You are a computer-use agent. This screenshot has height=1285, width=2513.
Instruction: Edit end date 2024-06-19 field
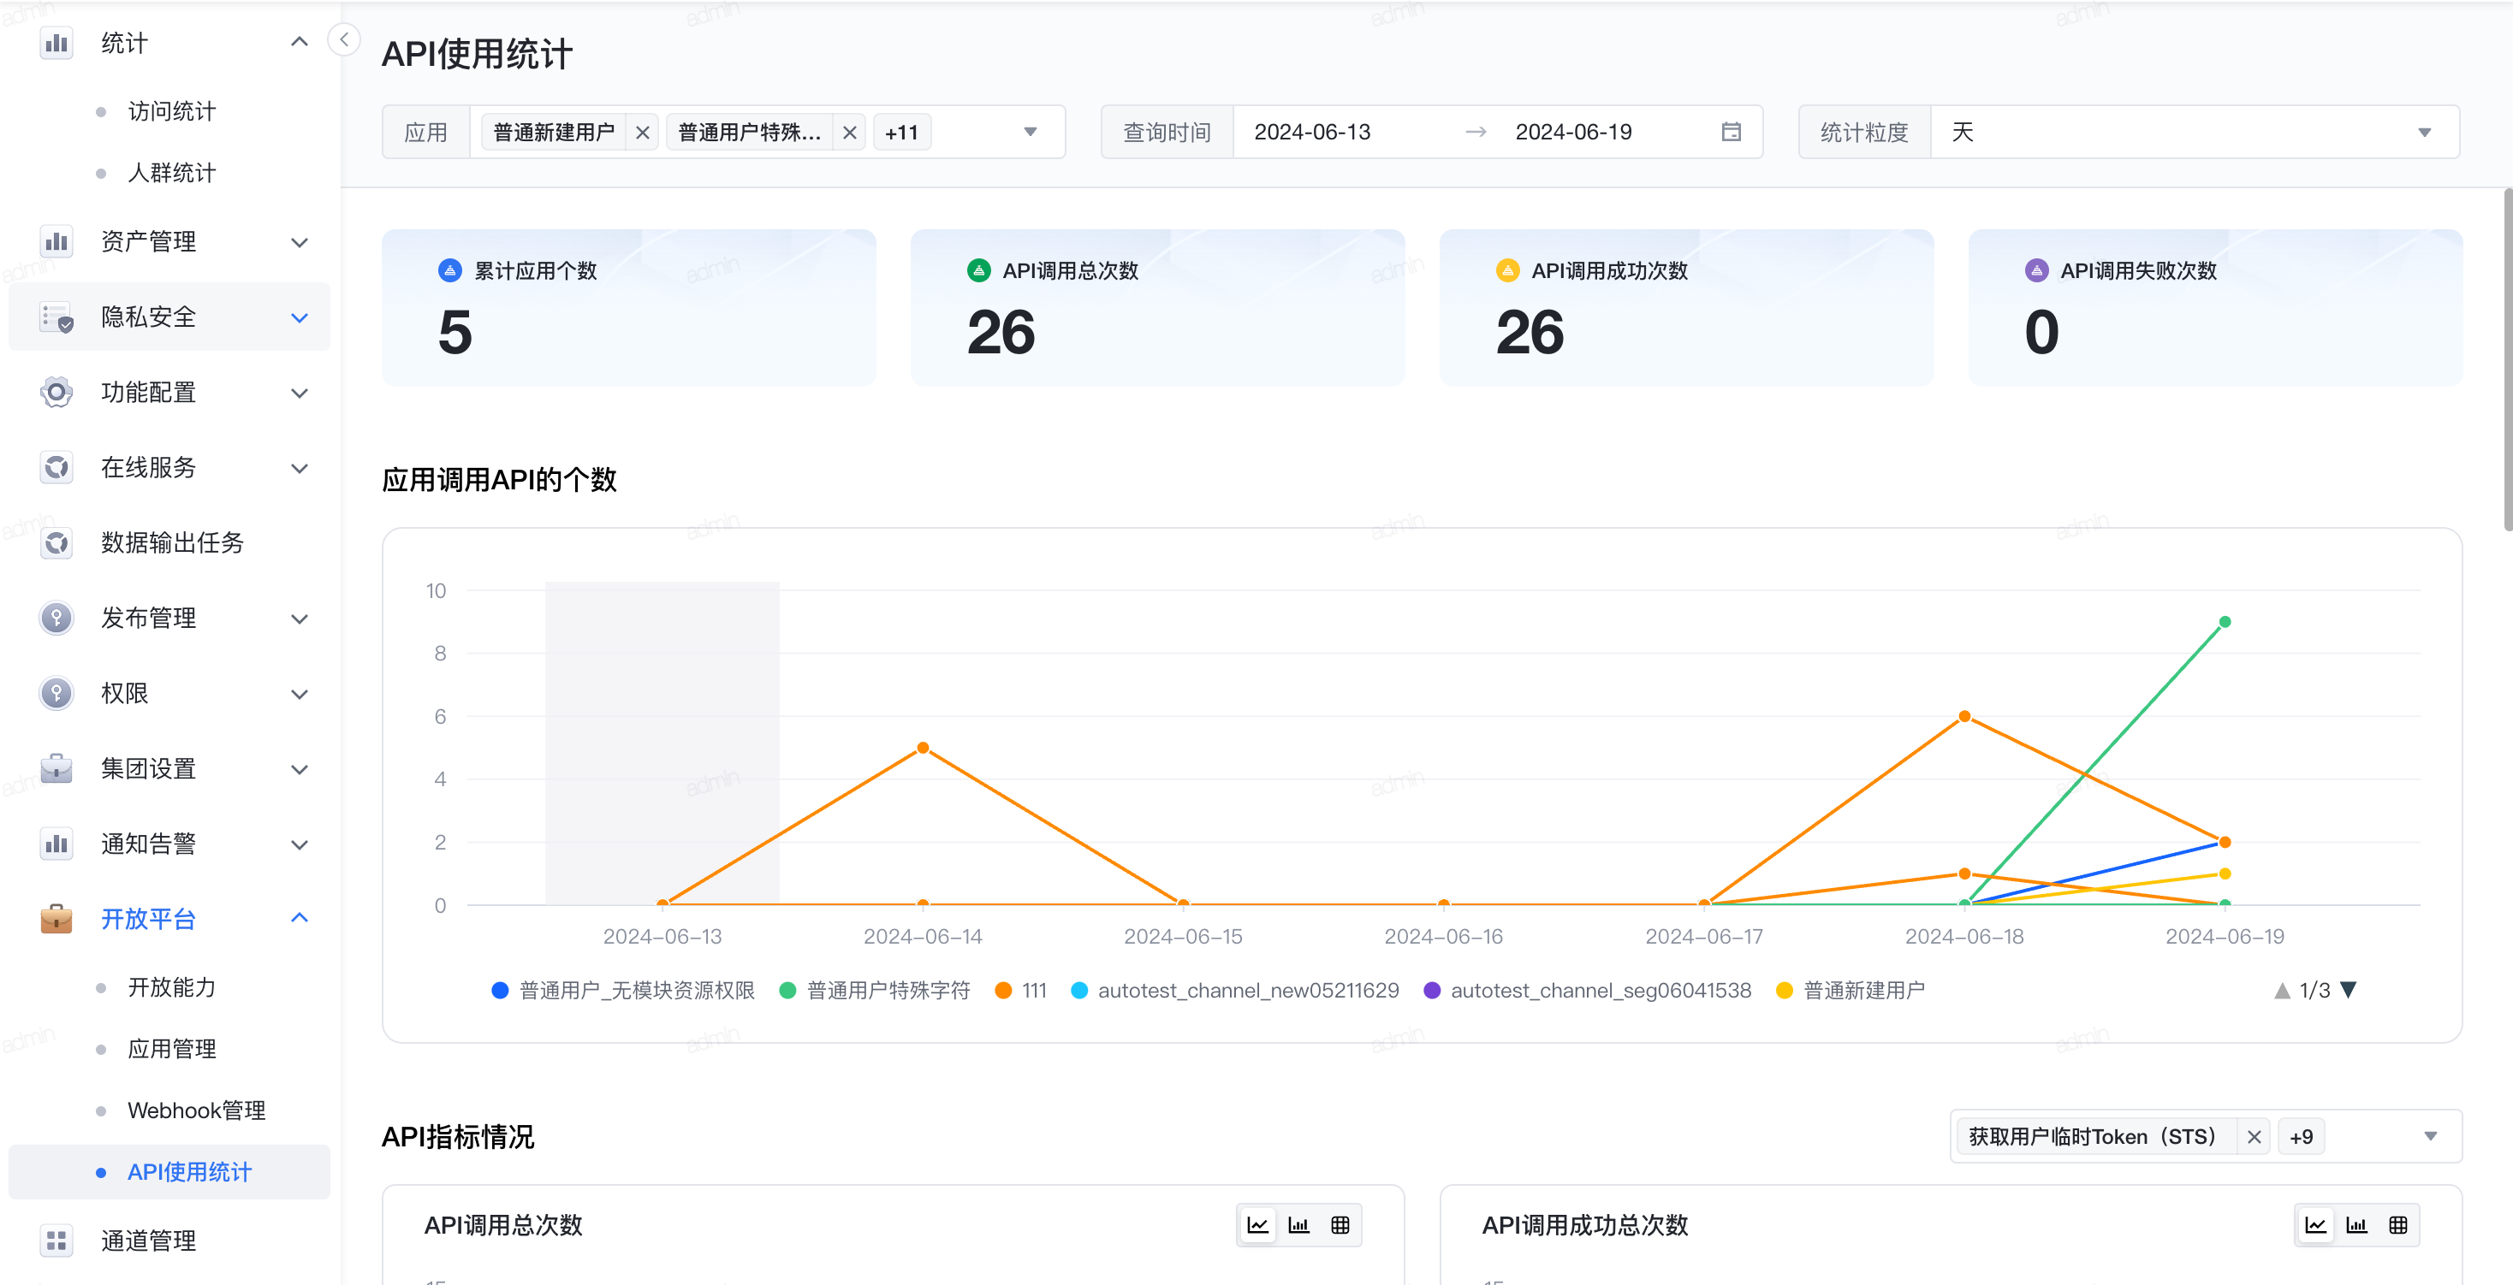(x=1572, y=132)
